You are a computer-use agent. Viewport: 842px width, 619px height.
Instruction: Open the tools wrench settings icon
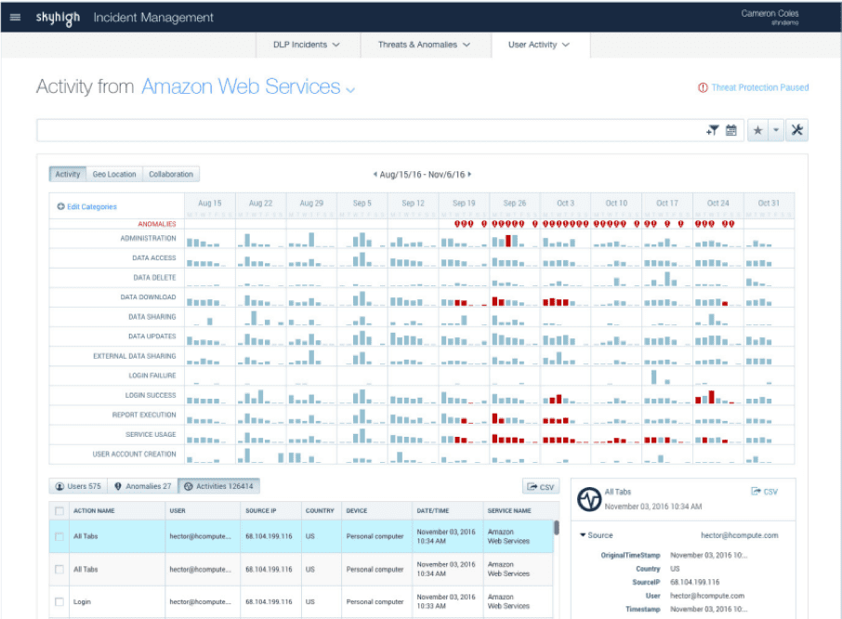point(796,130)
